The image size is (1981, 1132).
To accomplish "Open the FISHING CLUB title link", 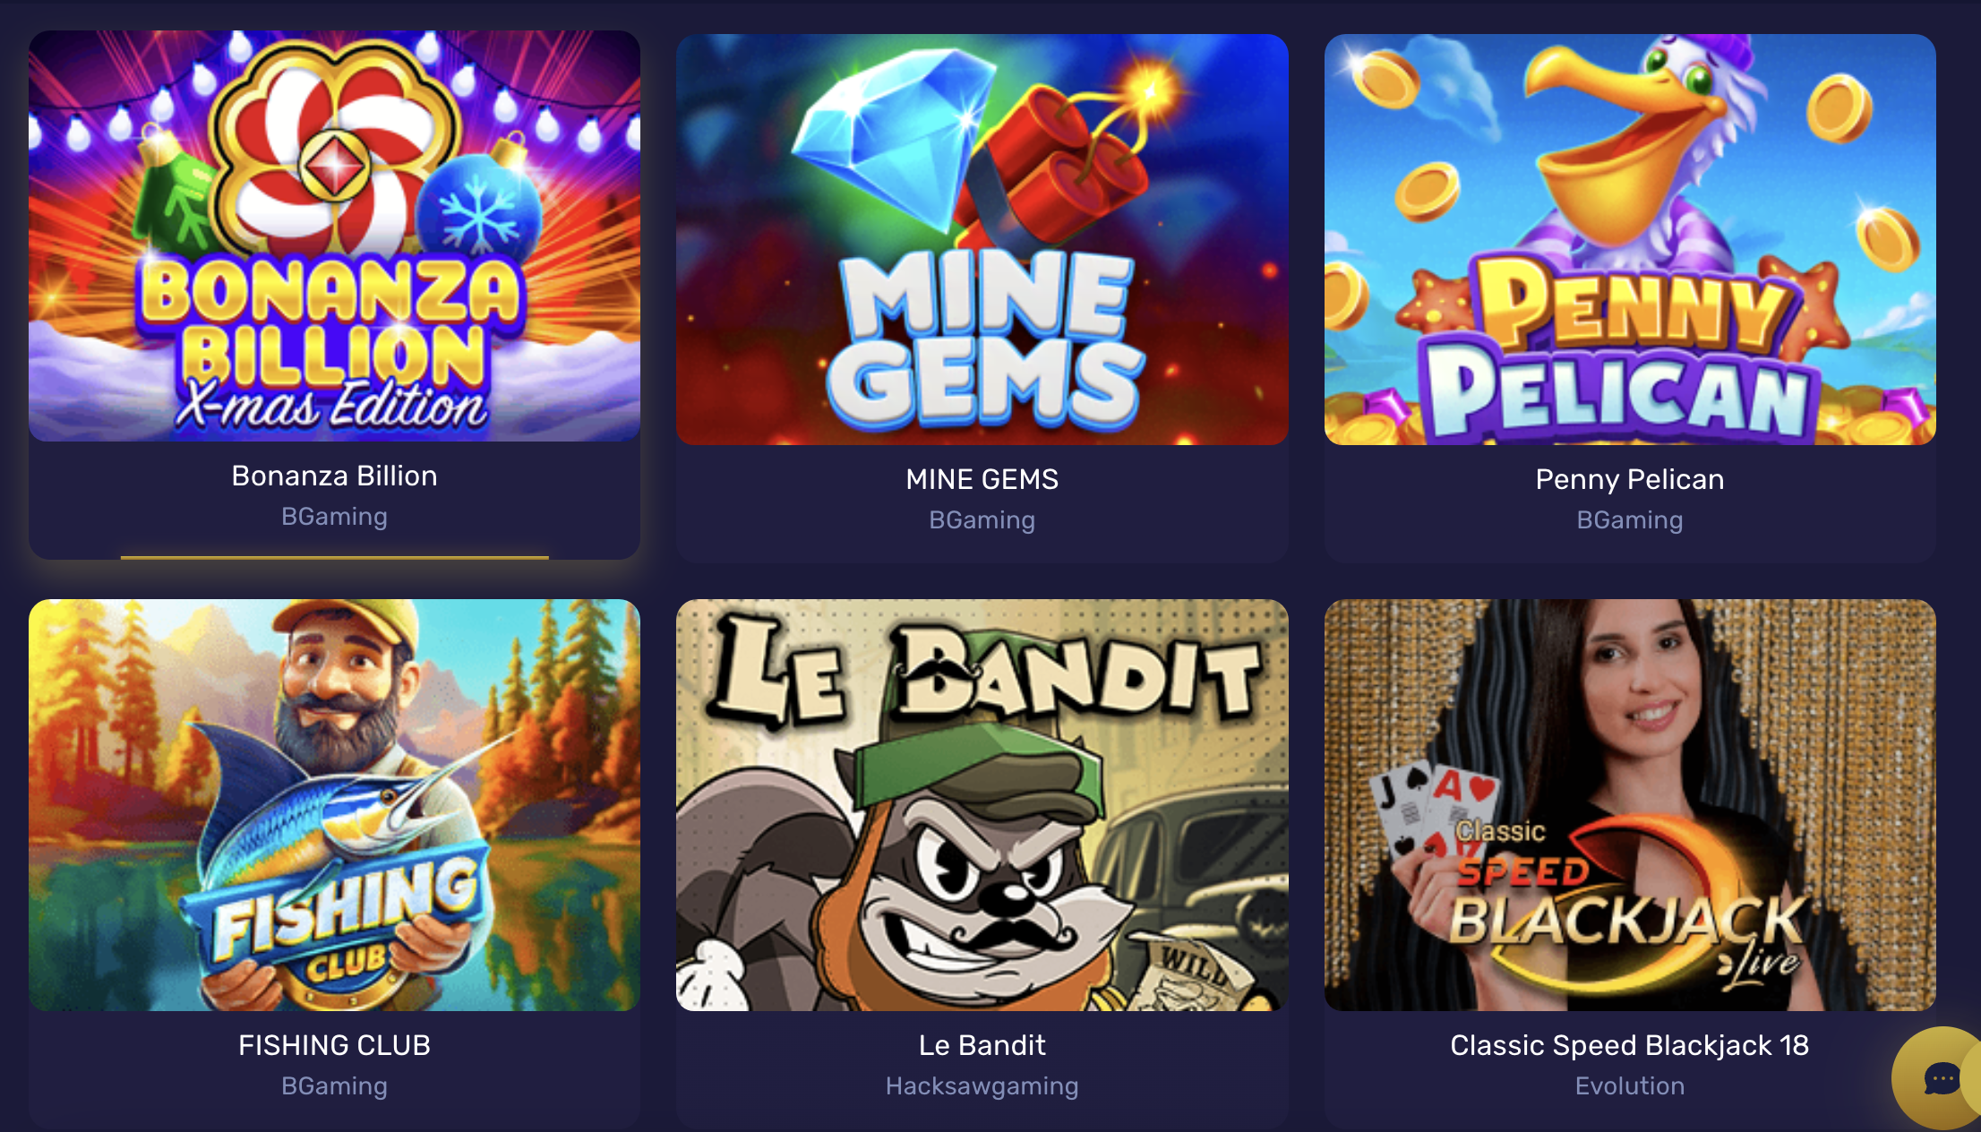I will click(334, 1045).
